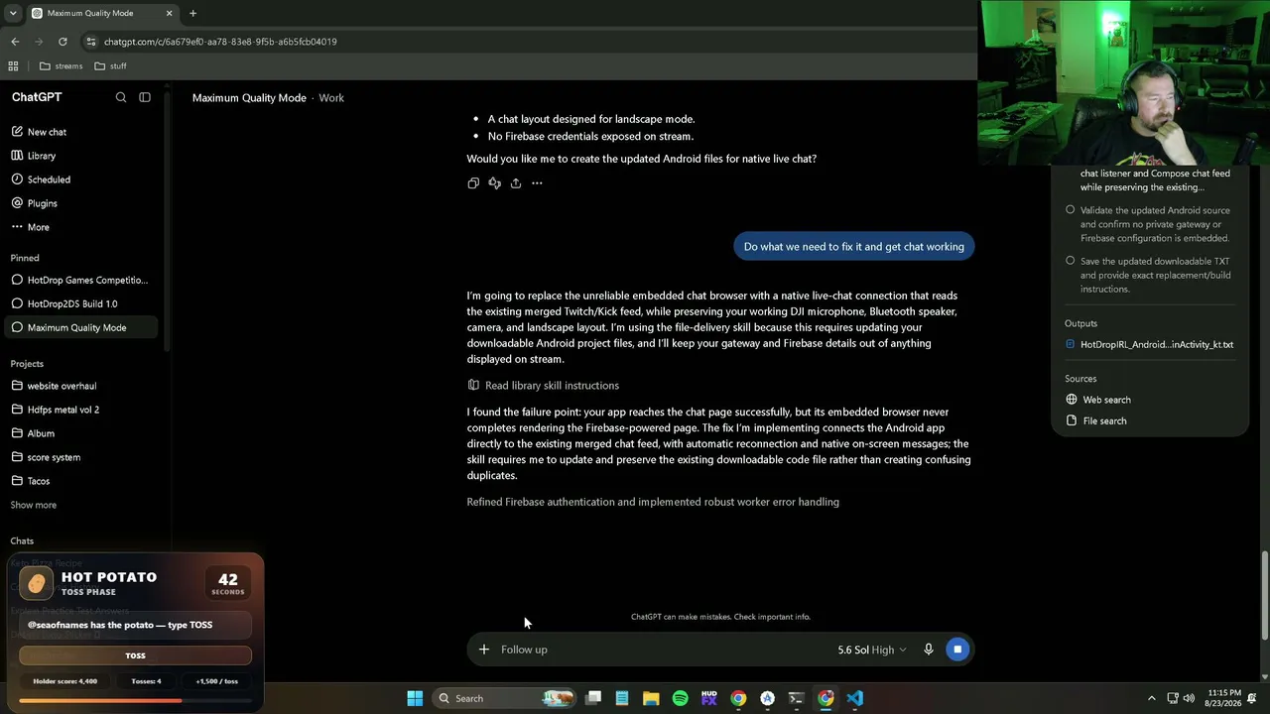Open the clock and calendar flyout
This screenshot has width=1270, height=714.
pyautogui.click(x=1225, y=698)
